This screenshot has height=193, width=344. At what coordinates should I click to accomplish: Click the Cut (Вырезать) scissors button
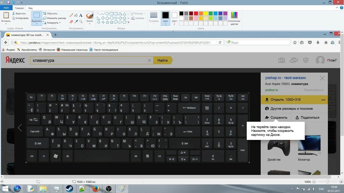coord(19,13)
